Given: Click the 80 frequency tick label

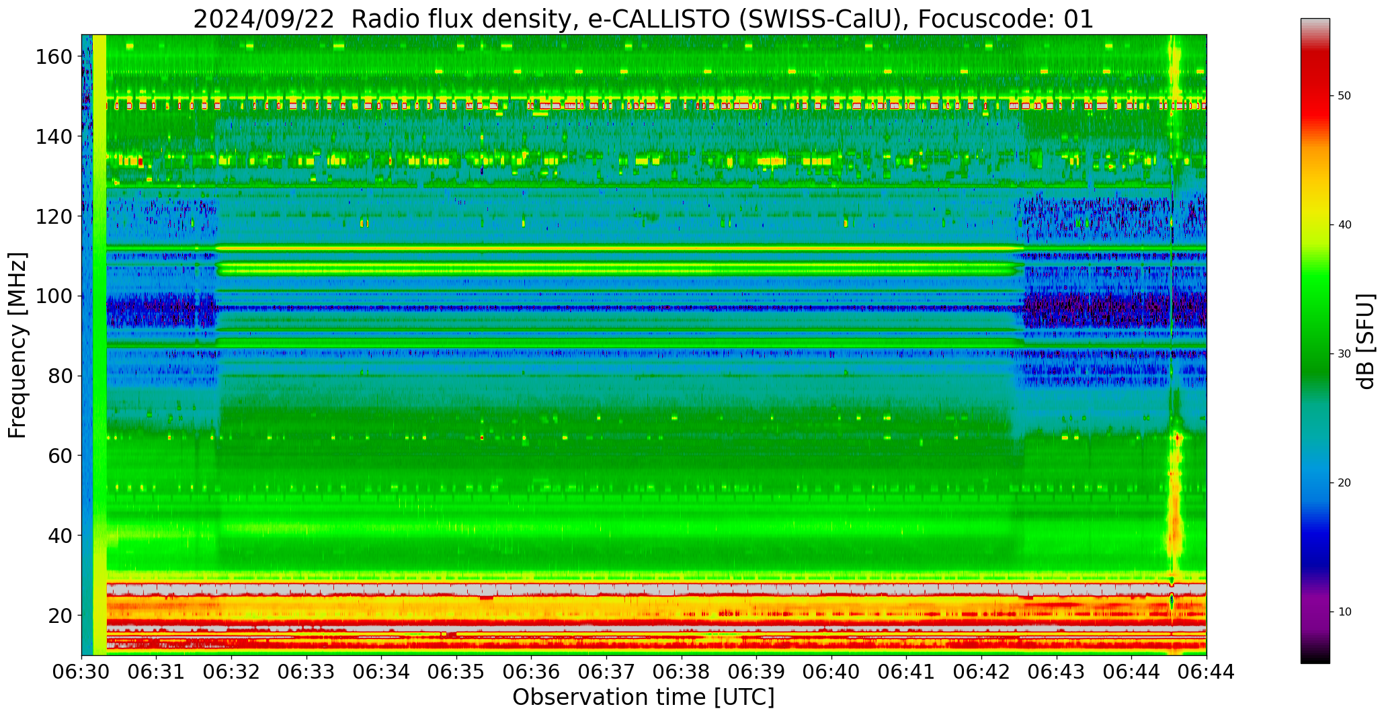Looking at the screenshot, I should 60,376.
